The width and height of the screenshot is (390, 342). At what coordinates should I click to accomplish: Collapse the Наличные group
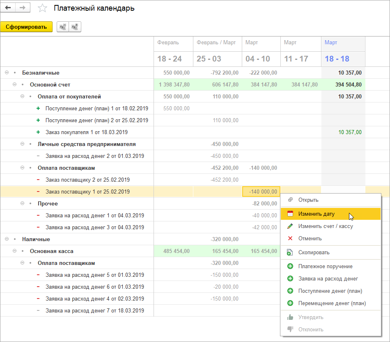coord(7,239)
